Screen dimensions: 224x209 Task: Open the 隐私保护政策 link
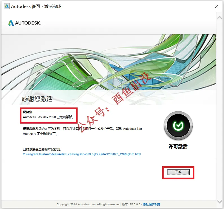151,204
